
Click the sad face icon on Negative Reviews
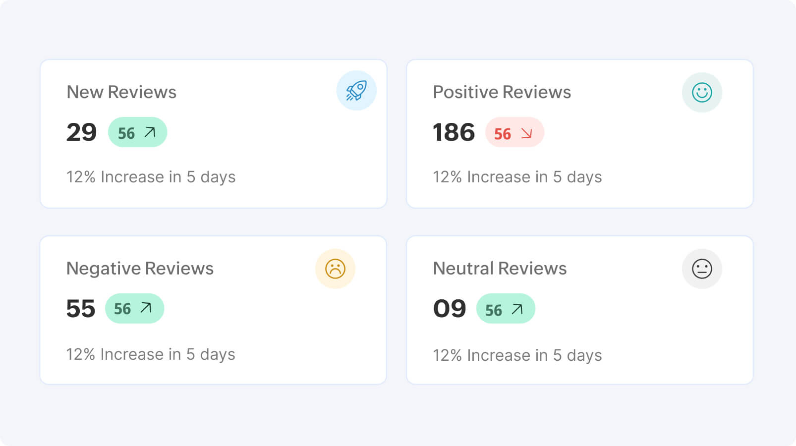click(335, 269)
